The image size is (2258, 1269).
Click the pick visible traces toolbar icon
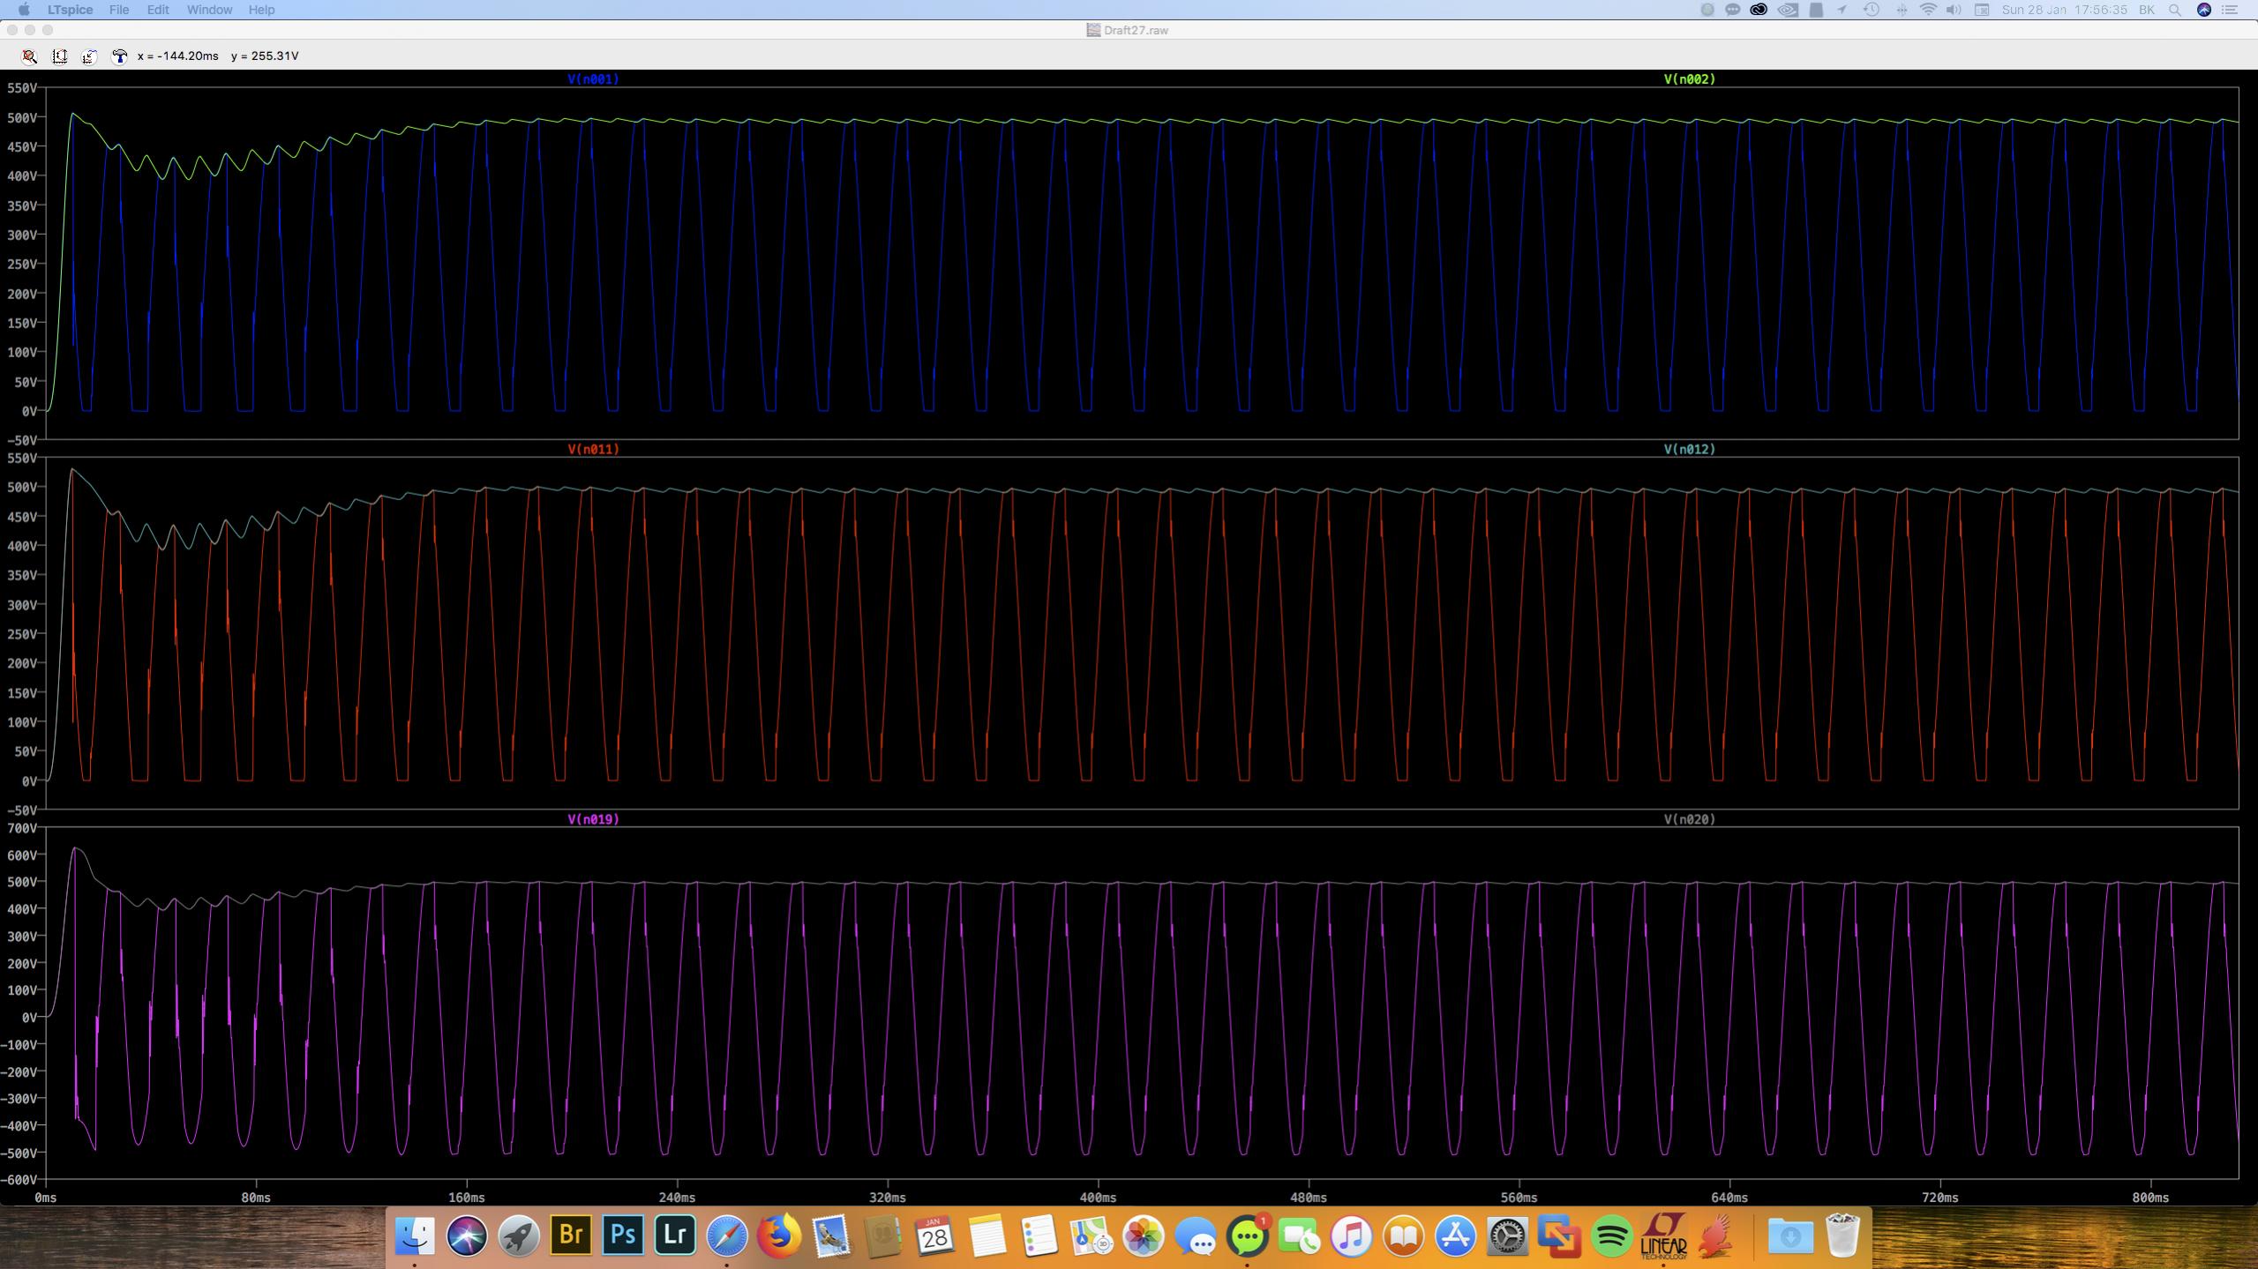[x=89, y=56]
